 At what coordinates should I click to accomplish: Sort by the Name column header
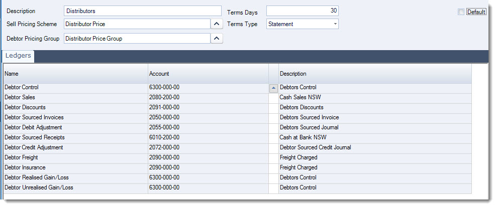pyautogui.click(x=75, y=74)
